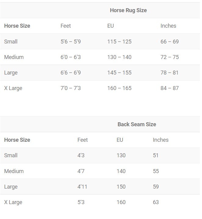This screenshot has width=202, height=219.
Task: Click the 115 – 125 EU value
Action: pyautogui.click(x=119, y=42)
